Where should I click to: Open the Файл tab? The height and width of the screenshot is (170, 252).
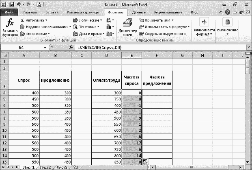pos(9,12)
